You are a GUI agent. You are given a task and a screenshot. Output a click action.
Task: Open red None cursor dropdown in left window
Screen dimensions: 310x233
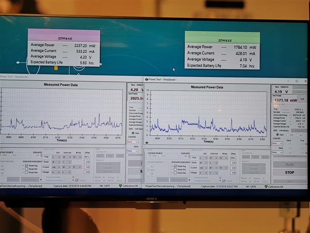pos(132,142)
